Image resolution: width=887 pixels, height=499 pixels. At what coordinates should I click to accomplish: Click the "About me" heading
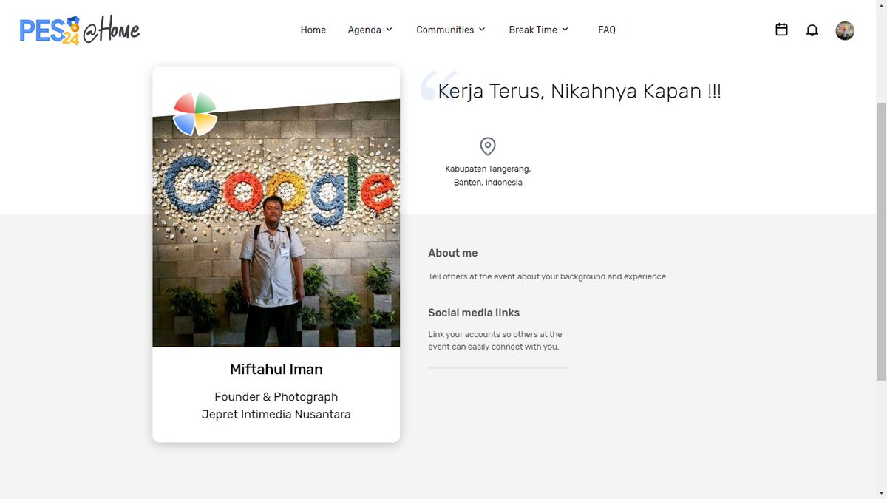453,253
